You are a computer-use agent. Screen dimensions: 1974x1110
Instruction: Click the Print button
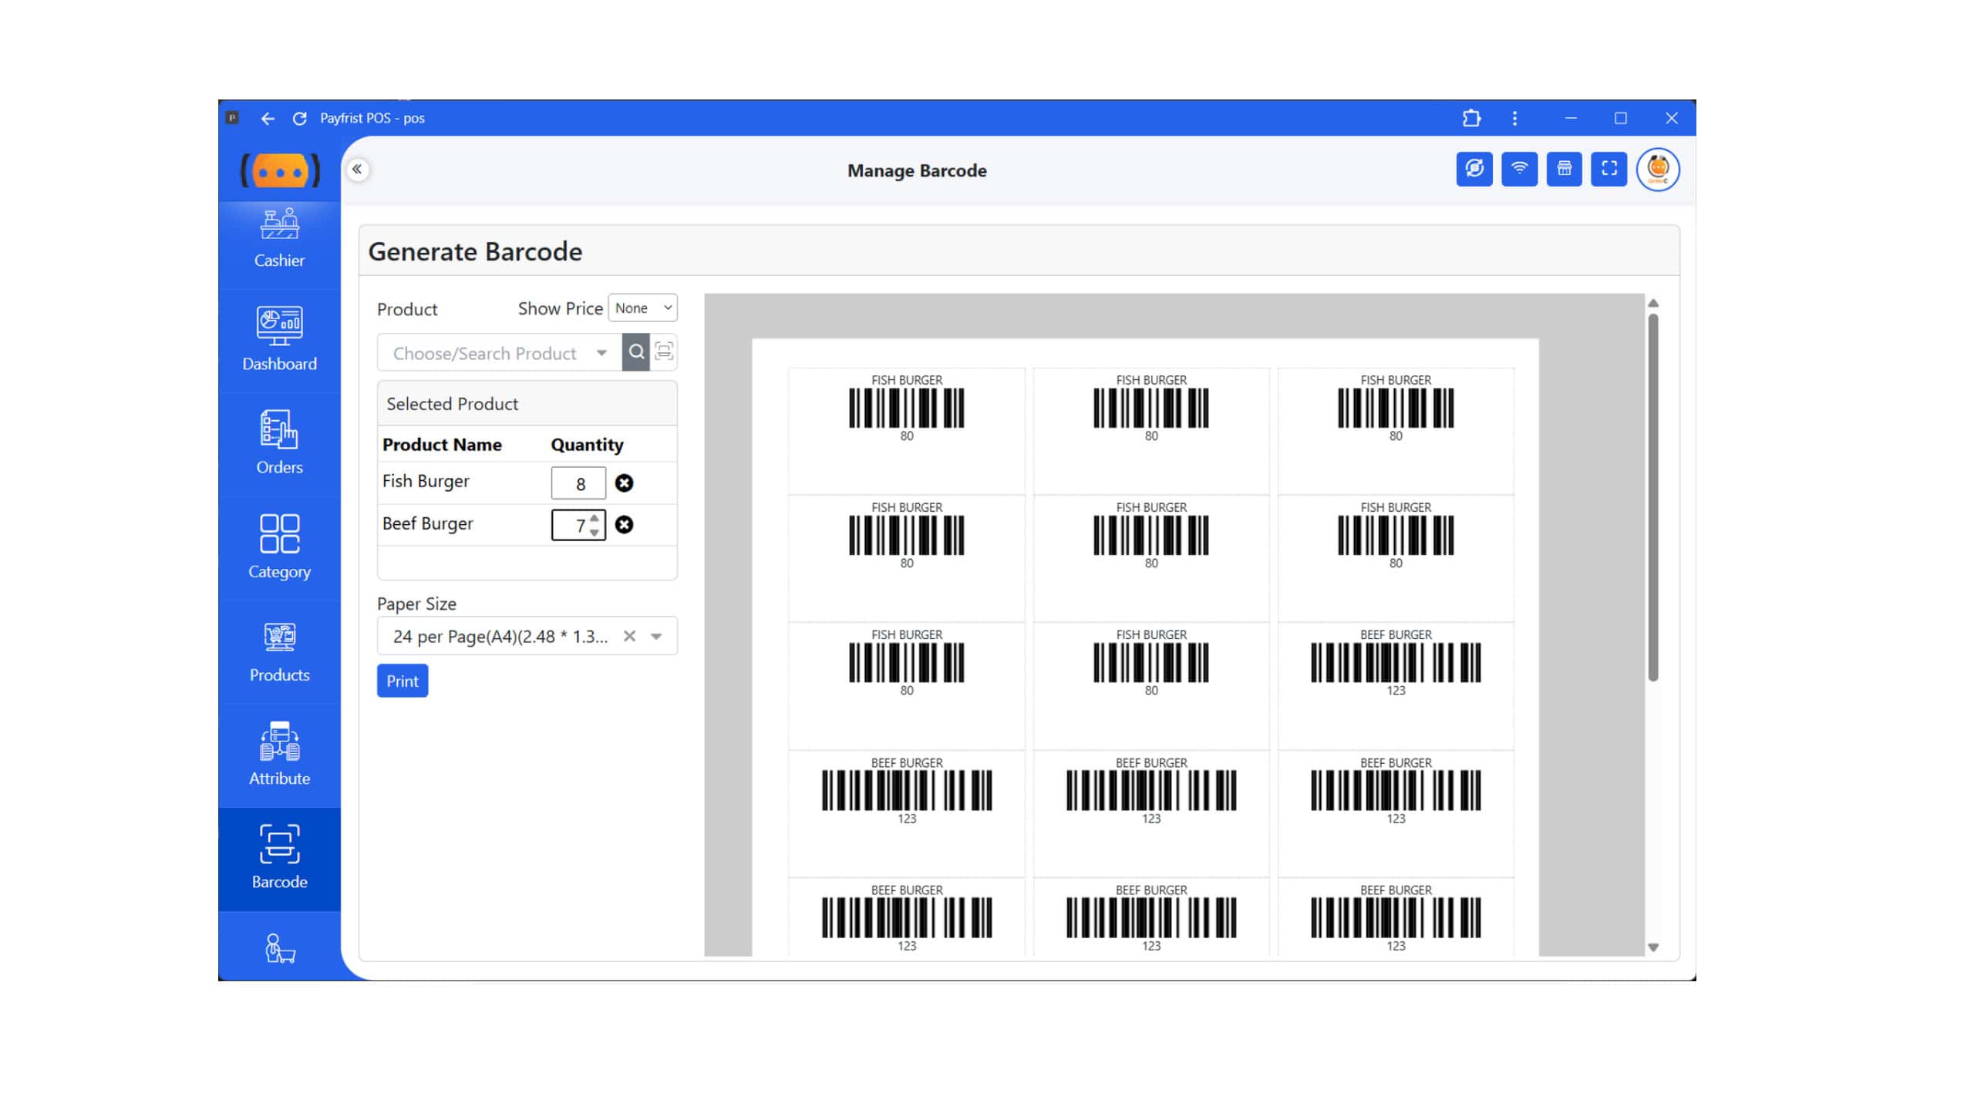(x=402, y=681)
